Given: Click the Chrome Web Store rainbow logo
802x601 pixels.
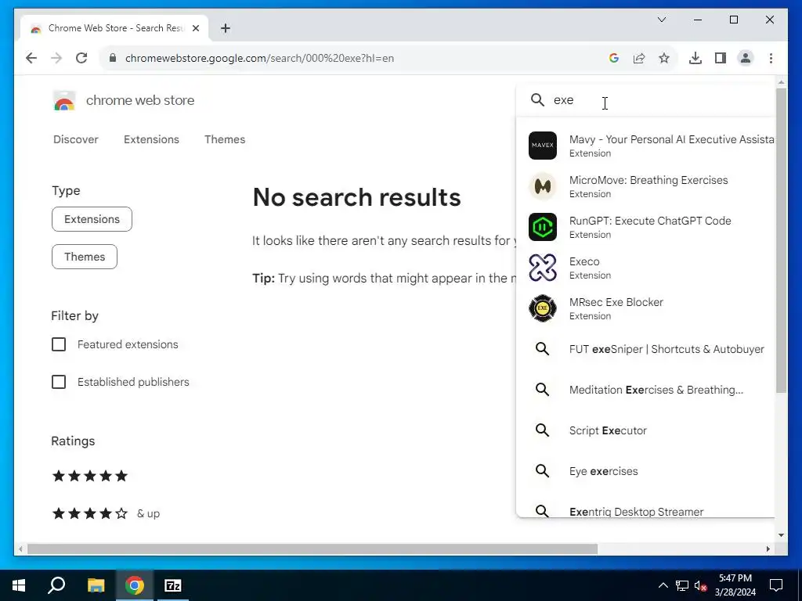Looking at the screenshot, I should click(64, 101).
